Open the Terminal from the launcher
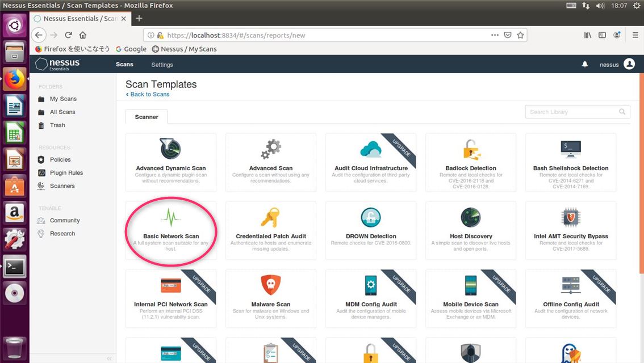Screen dimensions: 644x363 click(14, 267)
